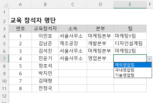The image size is (153, 103).
Task: Select row 1 header
Action: 4,12
